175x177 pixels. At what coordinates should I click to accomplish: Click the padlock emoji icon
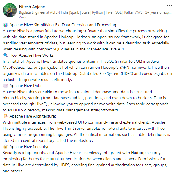(6, 147)
